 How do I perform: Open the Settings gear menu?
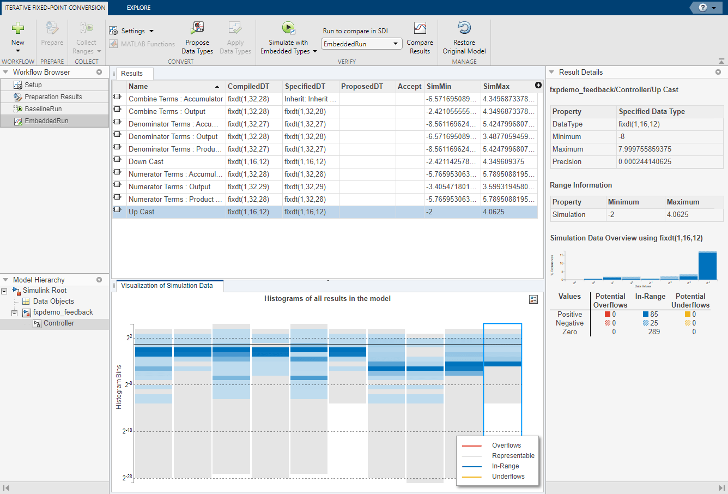click(x=131, y=31)
